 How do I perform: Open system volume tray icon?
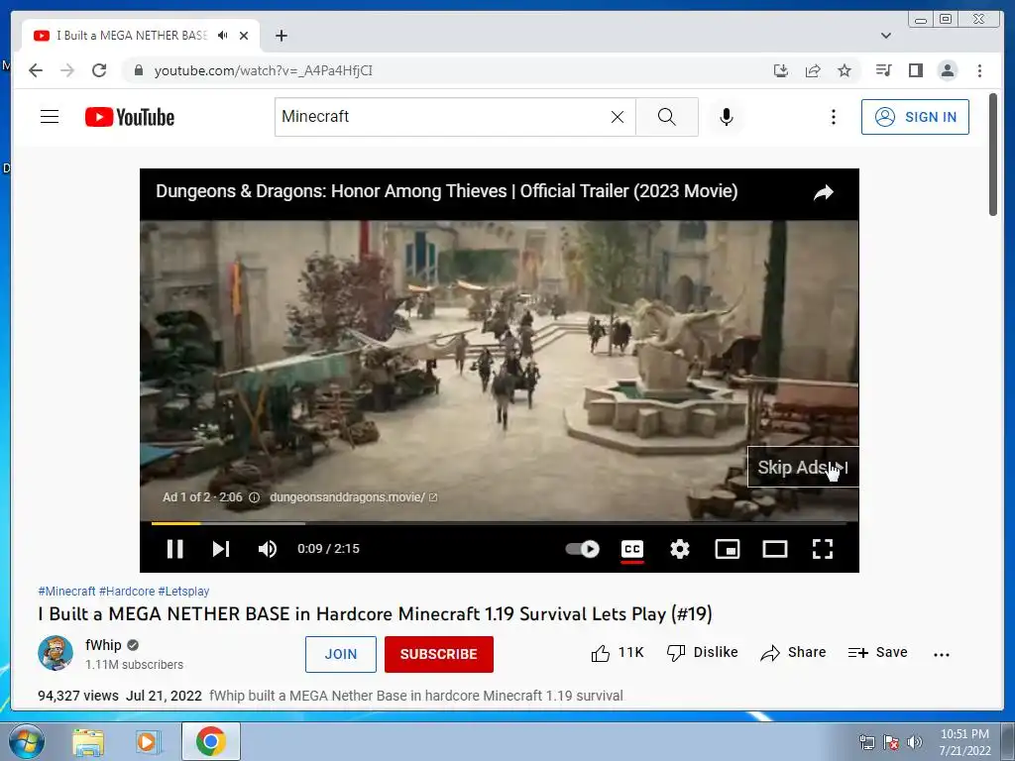tap(915, 742)
